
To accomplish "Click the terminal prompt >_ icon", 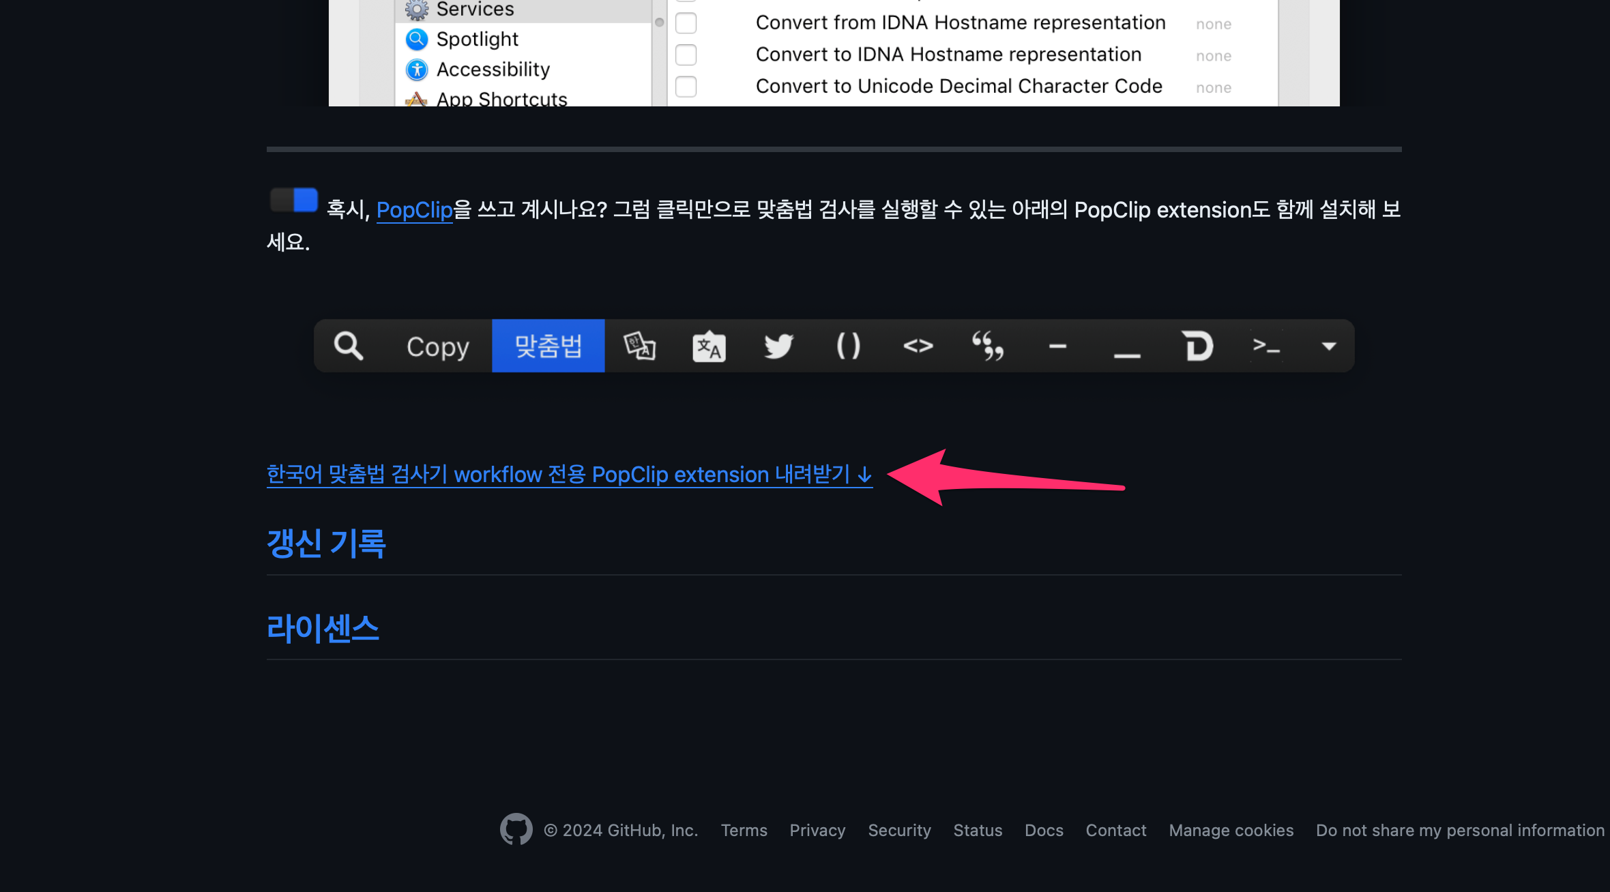I will click(x=1266, y=346).
